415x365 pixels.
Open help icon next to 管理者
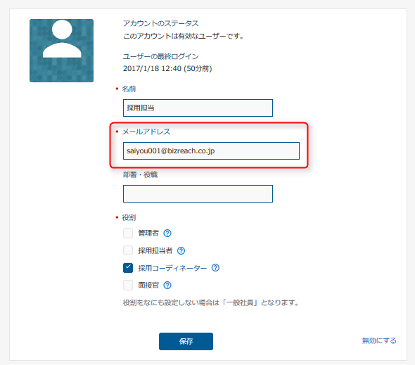tap(167, 233)
